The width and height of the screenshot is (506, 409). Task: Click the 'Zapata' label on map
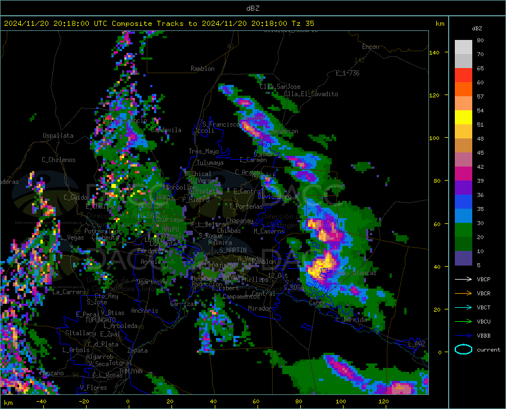pyautogui.click(x=138, y=350)
